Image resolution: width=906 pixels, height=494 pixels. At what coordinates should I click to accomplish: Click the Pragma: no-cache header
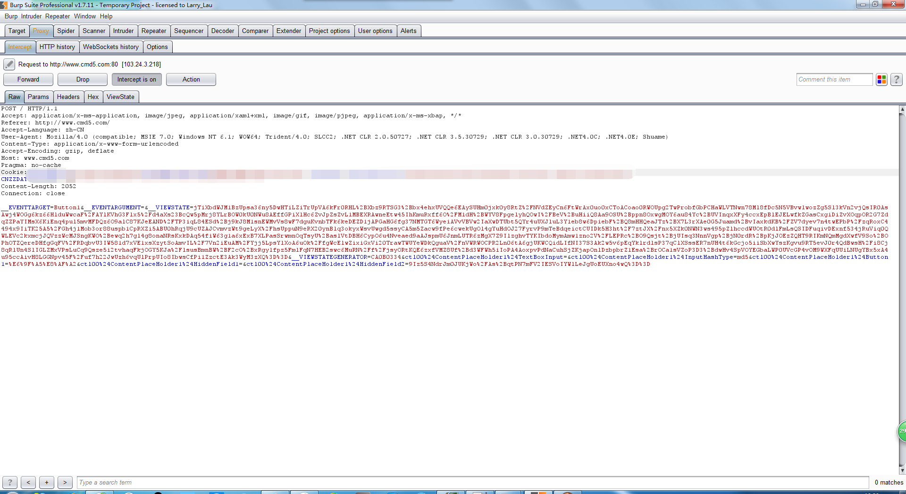pyautogui.click(x=31, y=165)
